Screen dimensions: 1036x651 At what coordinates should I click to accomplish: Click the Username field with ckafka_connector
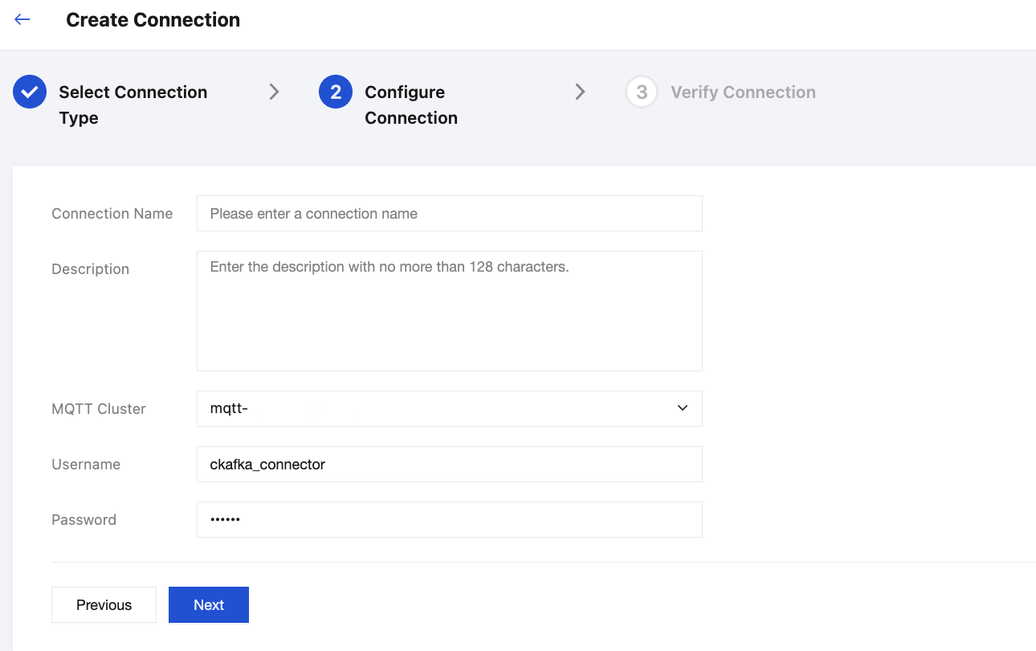[x=449, y=465]
